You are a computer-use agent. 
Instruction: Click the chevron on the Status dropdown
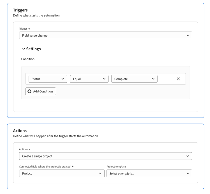pyautogui.click(x=63, y=79)
